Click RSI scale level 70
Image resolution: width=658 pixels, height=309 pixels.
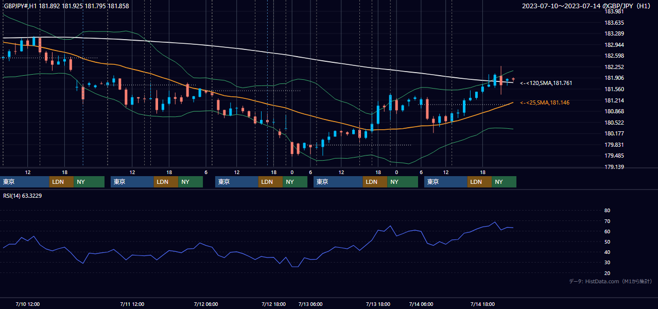[x=607, y=221]
